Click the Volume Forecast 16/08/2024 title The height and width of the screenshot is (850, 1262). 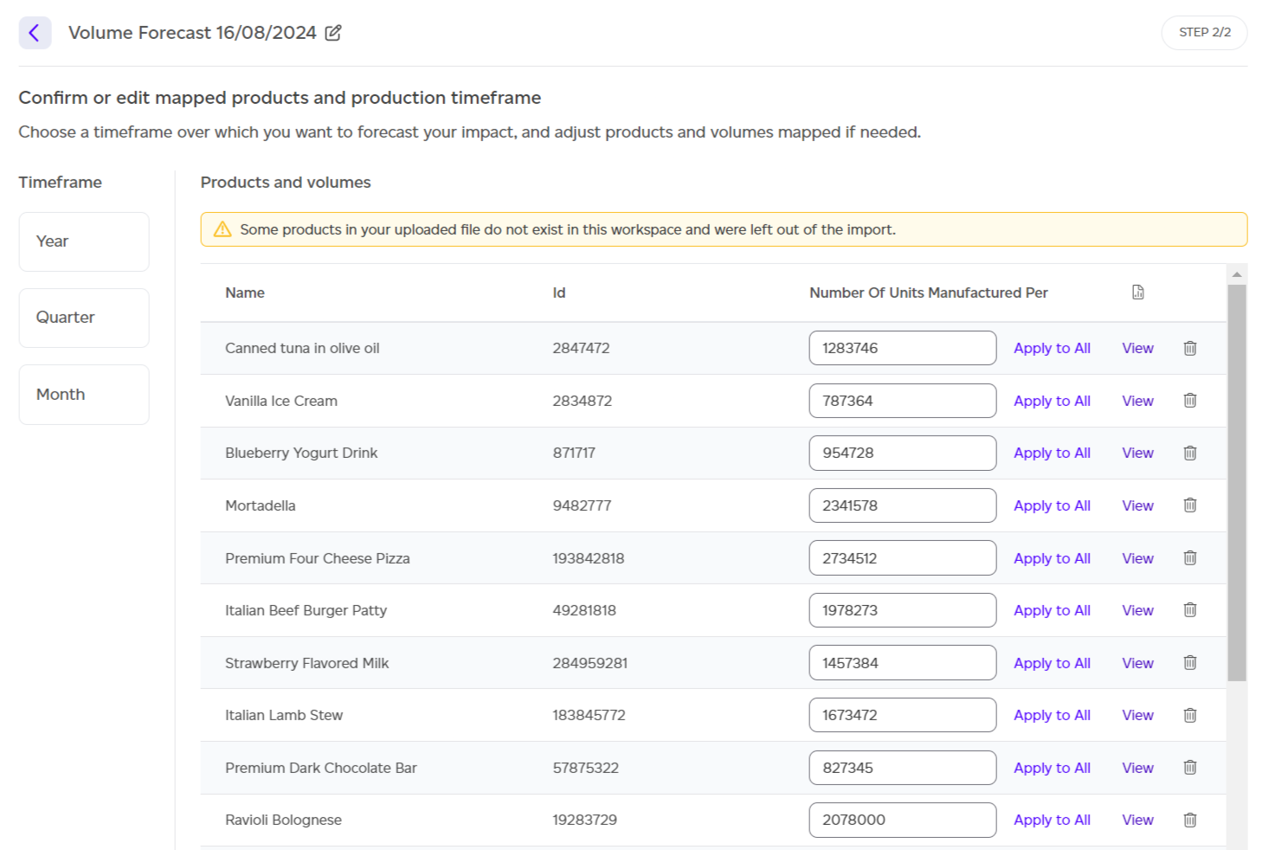pos(192,33)
